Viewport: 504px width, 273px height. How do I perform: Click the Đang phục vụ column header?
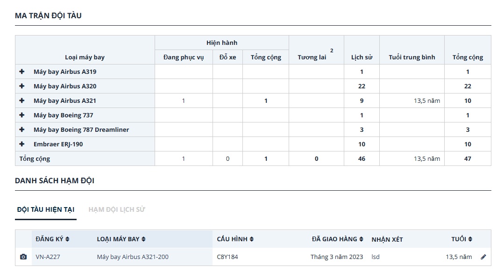coord(184,57)
